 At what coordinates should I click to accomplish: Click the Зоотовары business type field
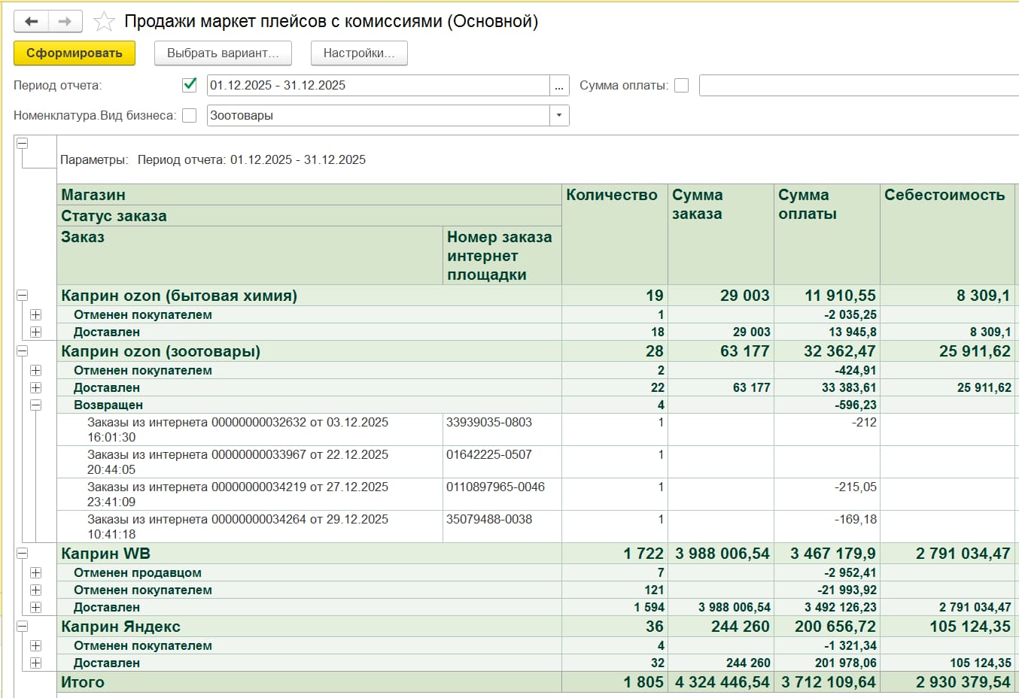378,116
